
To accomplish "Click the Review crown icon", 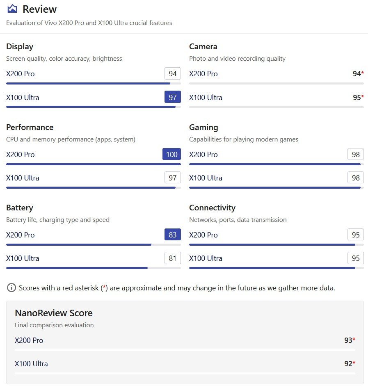I will point(12,9).
